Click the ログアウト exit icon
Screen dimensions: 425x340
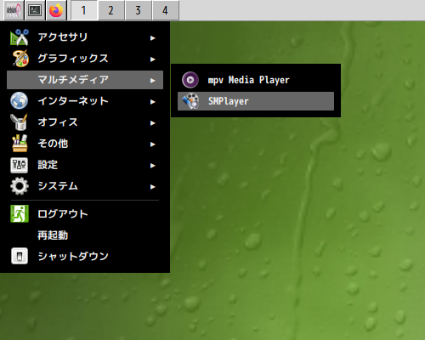[x=20, y=213]
